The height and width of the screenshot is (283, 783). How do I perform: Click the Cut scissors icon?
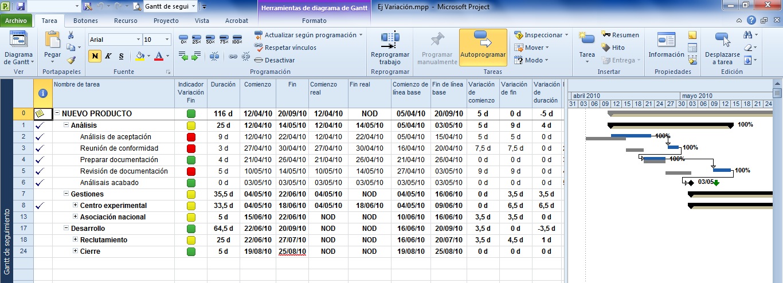point(71,36)
